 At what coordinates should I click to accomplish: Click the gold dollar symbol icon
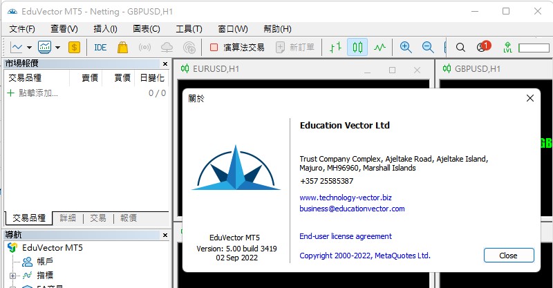(x=74, y=48)
